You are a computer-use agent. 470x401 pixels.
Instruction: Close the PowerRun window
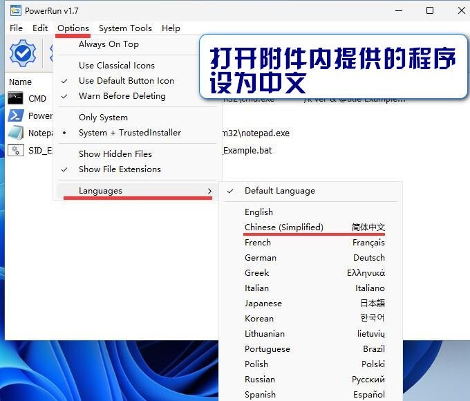461,10
